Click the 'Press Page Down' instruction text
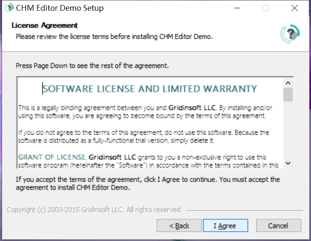This screenshot has height=241, width=311. [x=92, y=66]
